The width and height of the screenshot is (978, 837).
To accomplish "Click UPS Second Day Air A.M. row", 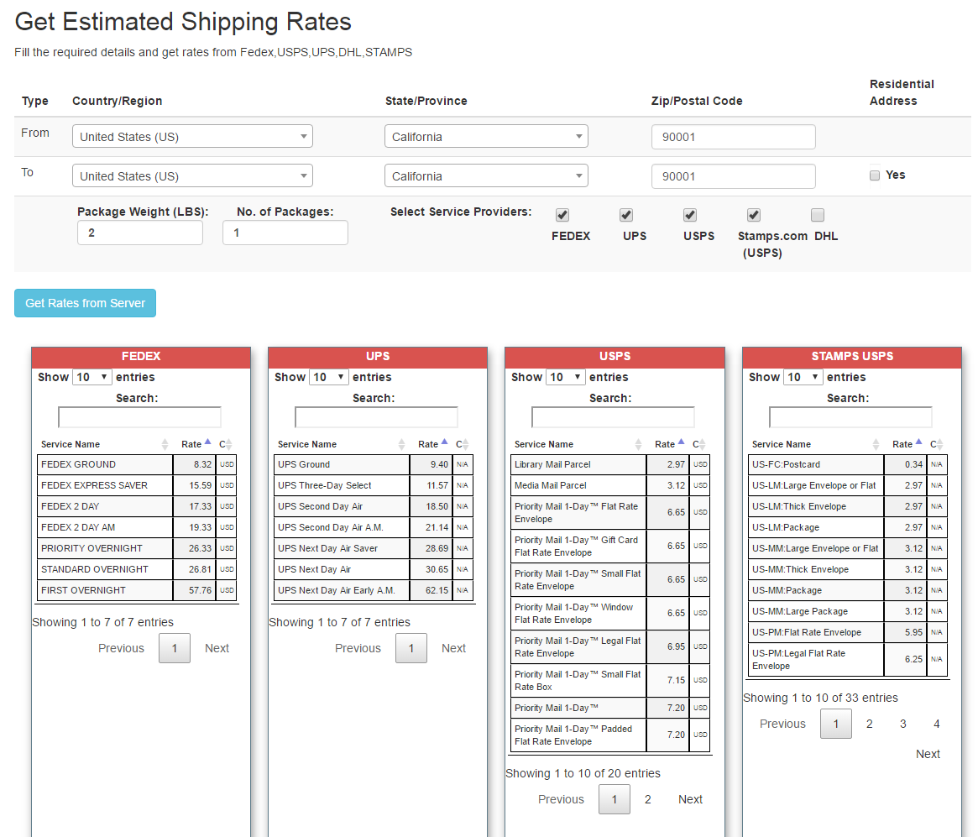I will pyautogui.click(x=373, y=528).
